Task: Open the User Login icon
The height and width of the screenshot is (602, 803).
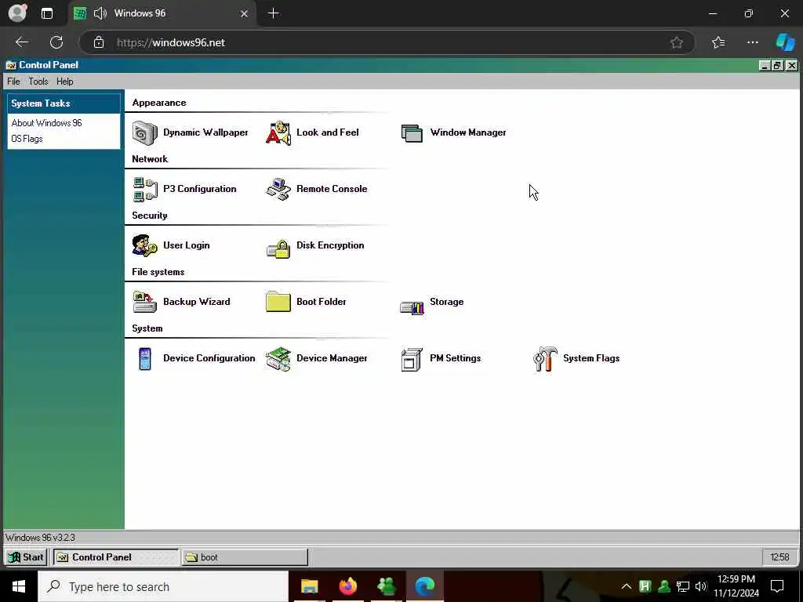Action: coord(145,245)
